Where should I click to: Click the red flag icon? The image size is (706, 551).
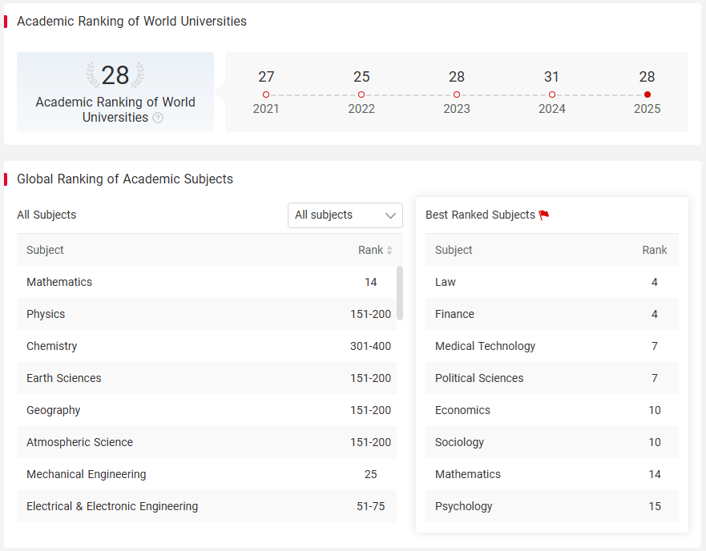(544, 215)
